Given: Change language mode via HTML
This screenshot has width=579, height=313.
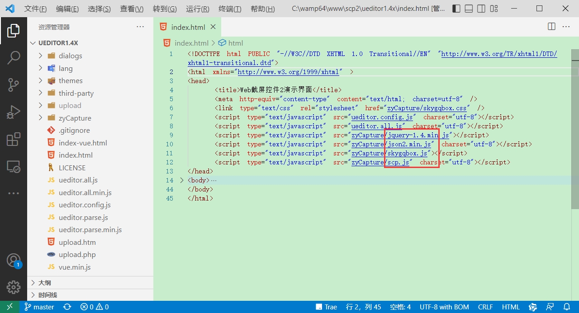Looking at the screenshot, I should pos(511,307).
